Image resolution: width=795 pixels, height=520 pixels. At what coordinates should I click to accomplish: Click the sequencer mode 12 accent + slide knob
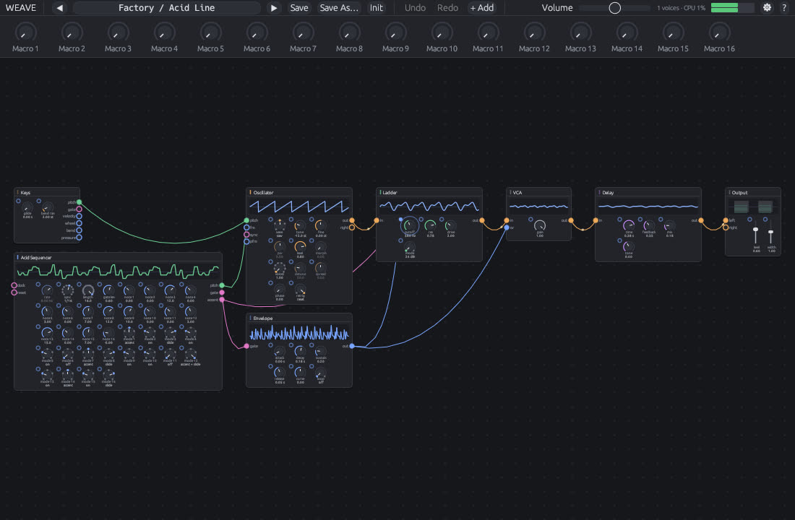click(x=191, y=355)
